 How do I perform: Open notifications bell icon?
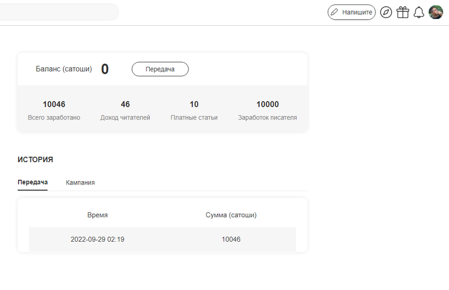click(419, 12)
